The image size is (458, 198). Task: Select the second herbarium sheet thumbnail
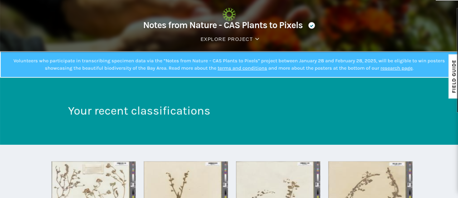click(x=186, y=179)
